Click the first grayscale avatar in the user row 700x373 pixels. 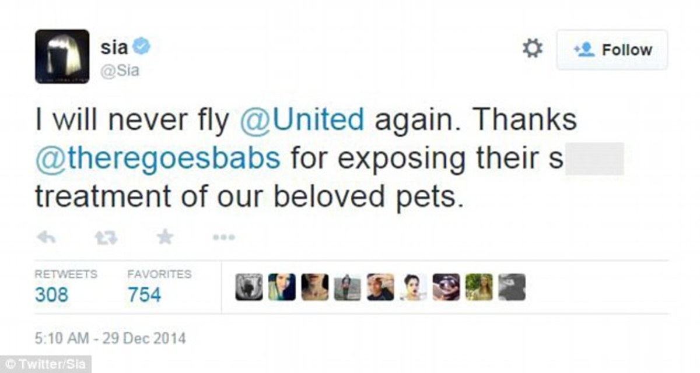(x=249, y=287)
